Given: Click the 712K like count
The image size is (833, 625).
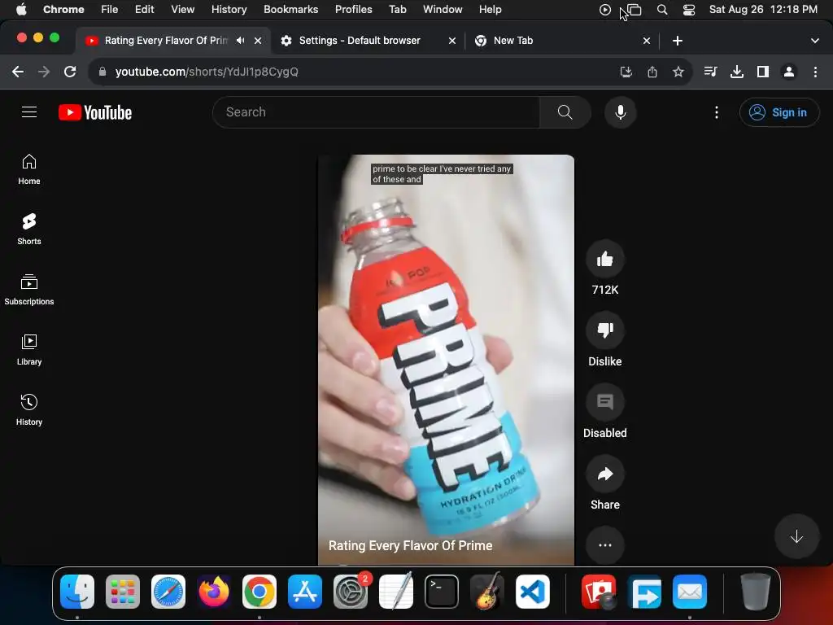Looking at the screenshot, I should [604, 290].
